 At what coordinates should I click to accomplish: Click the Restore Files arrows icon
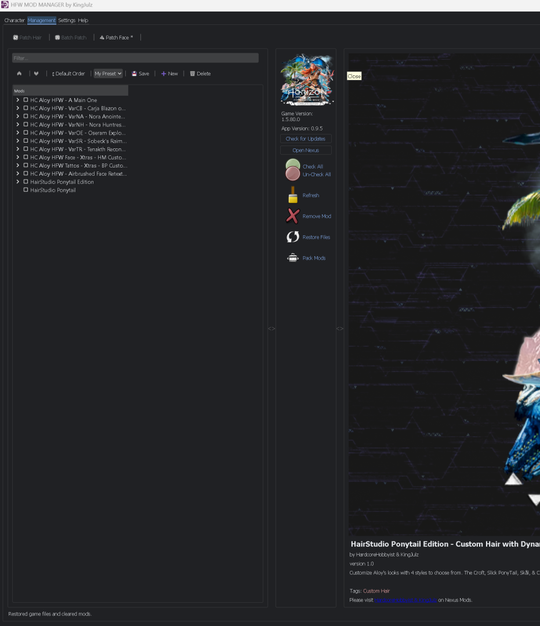click(x=293, y=236)
